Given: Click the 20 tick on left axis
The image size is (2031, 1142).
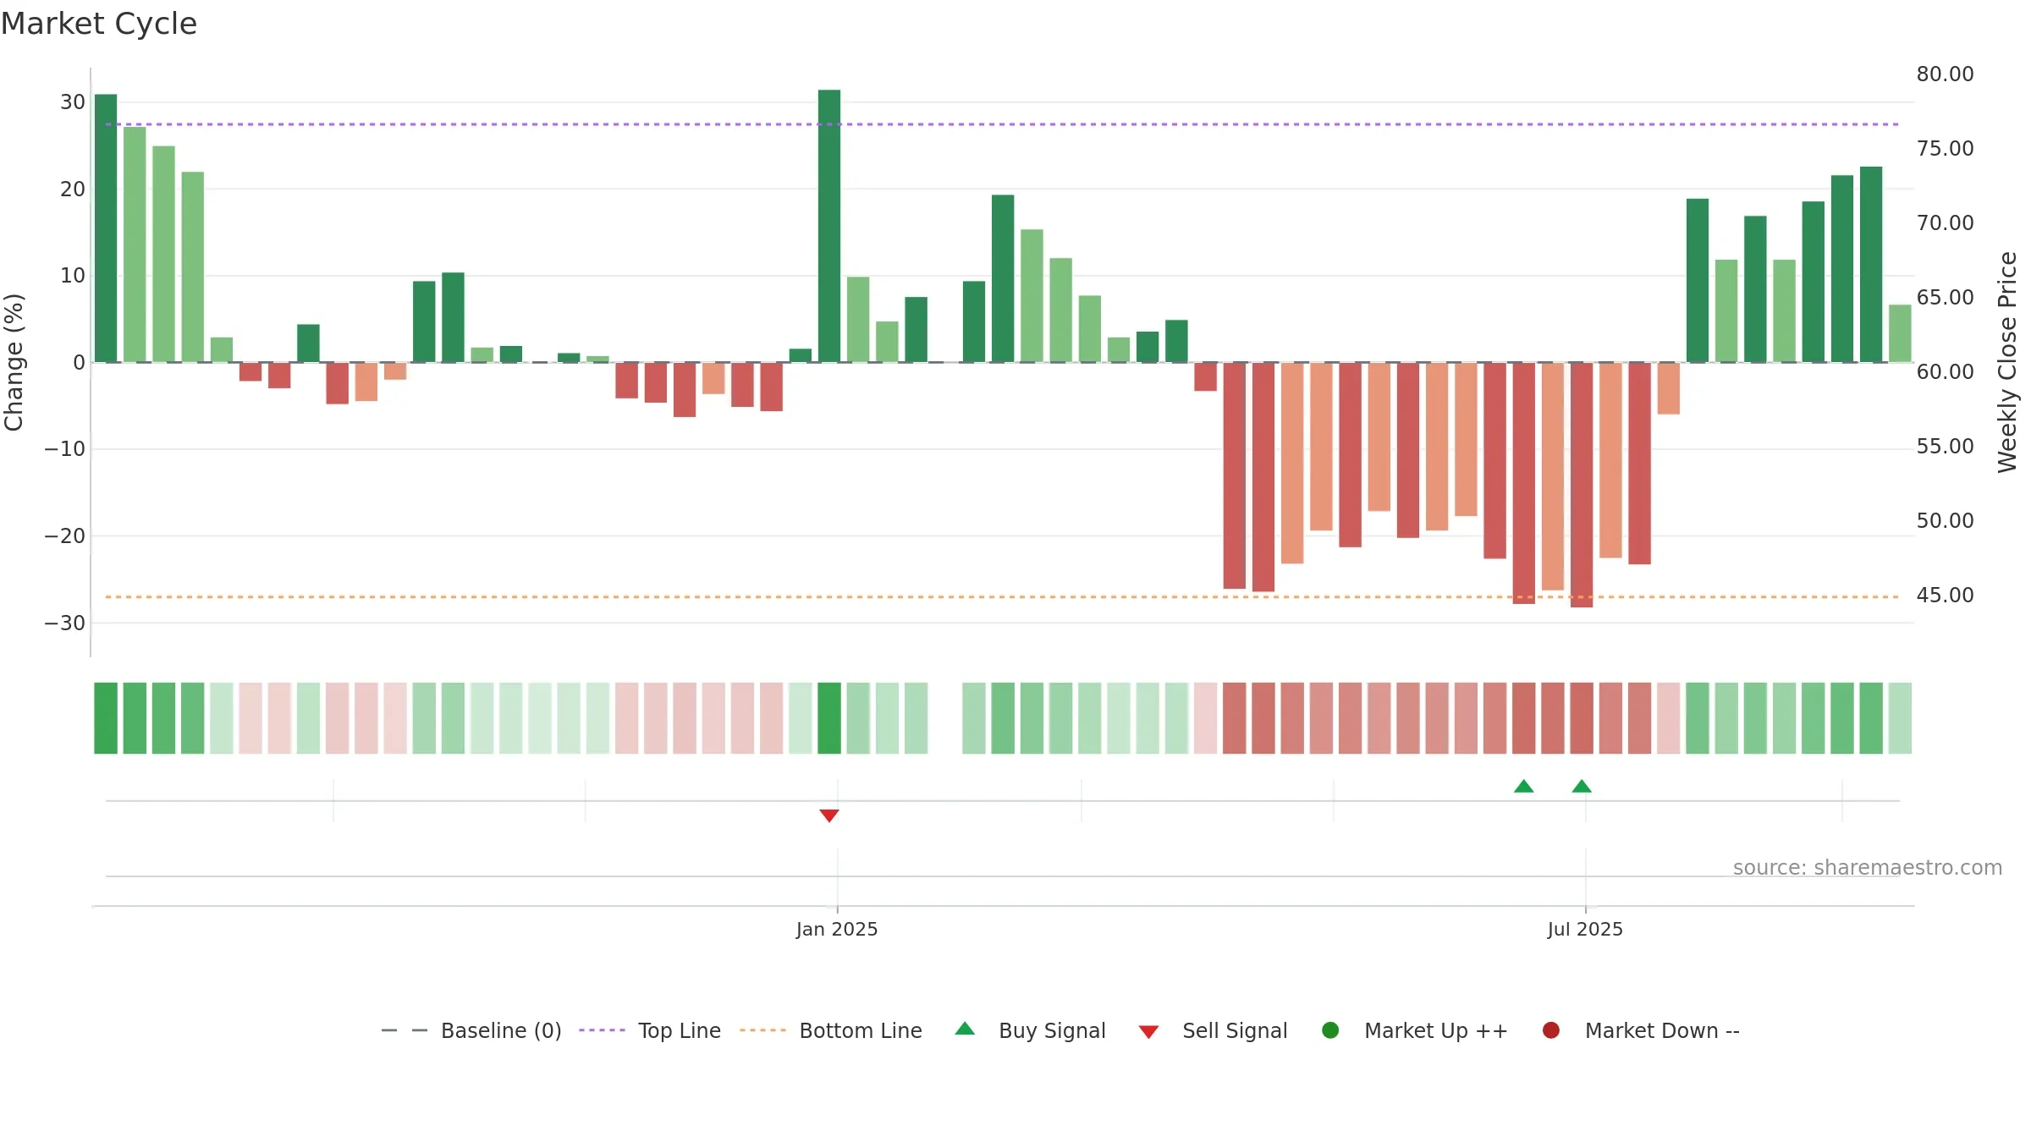Looking at the screenshot, I should point(73,189).
